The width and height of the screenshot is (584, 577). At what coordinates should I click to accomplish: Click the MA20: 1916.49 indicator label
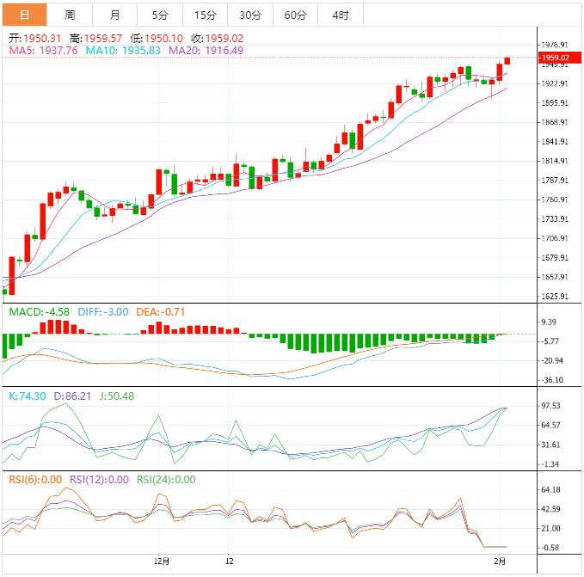click(206, 51)
